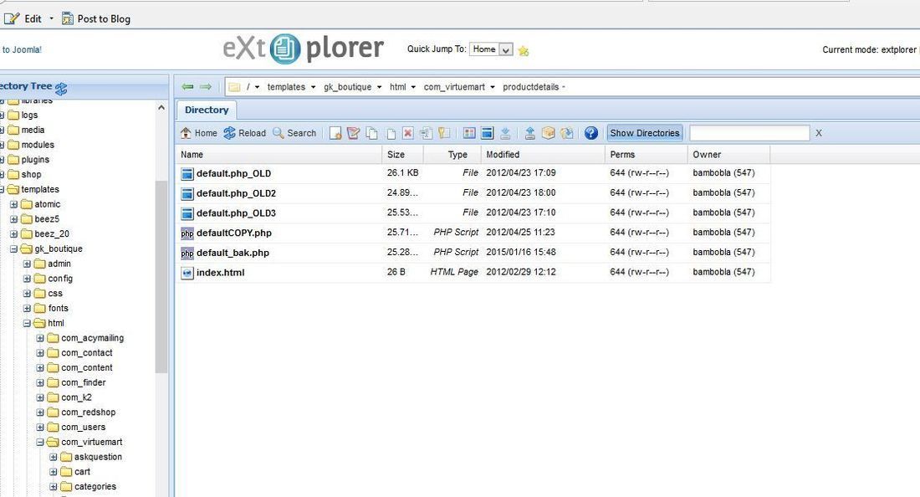Image resolution: width=920 pixels, height=497 pixels.
Task: Open the gk_boutique breadcrumb dropdown arrow
Action: 379,87
